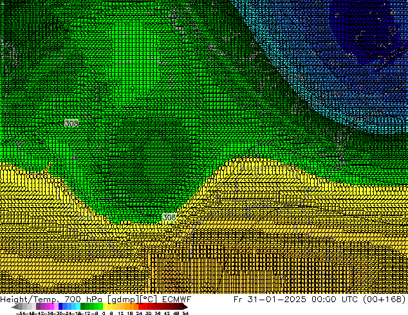The width and height of the screenshot is (408, 315).
Task: Click the (00+168) forecast hour label
Action: pyautogui.click(x=384, y=299)
